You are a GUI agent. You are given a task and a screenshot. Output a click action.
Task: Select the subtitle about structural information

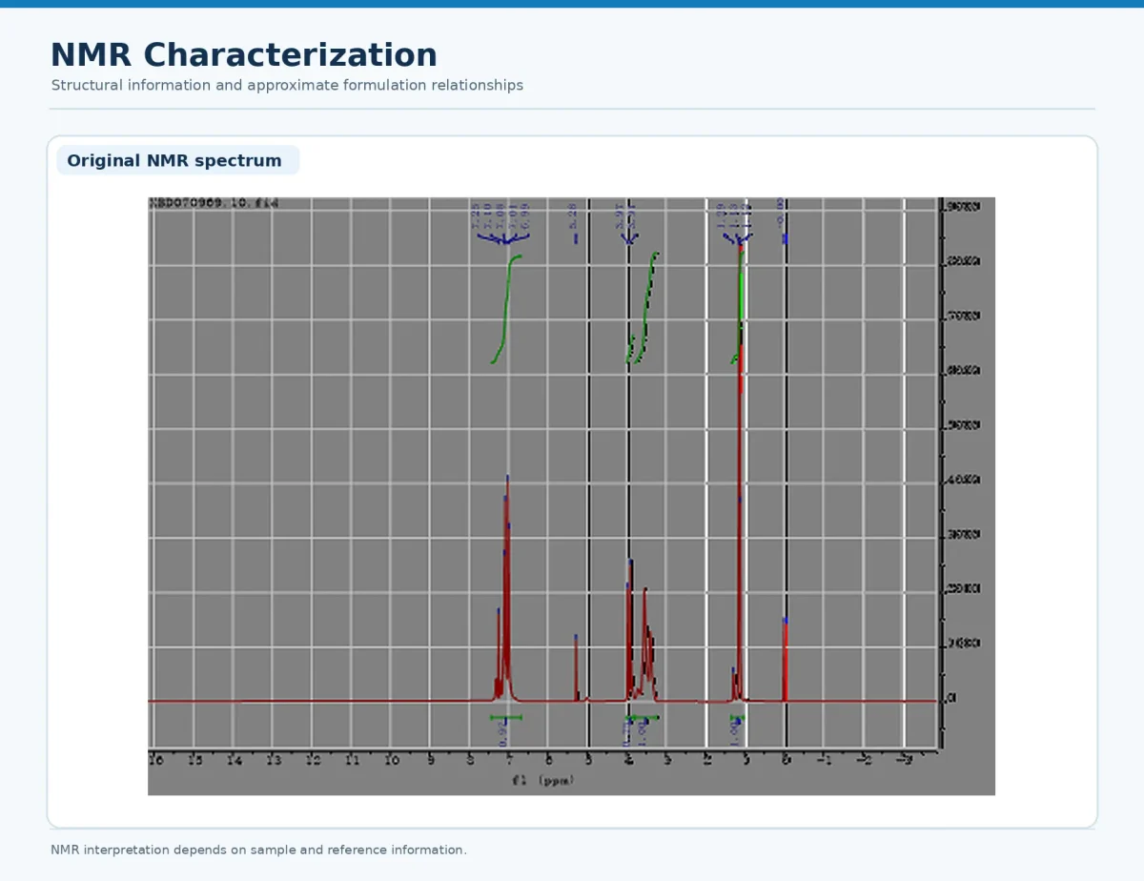(x=287, y=85)
